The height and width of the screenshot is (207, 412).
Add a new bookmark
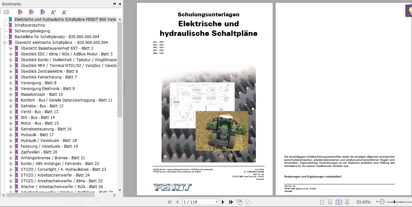coord(31,12)
